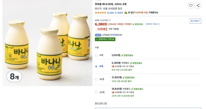Click the 로켓프레시 구매가능 green badge
This screenshot has width=206, height=109.
[105, 39]
